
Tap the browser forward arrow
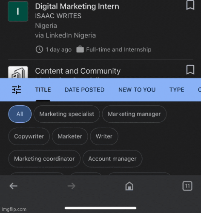pyautogui.click(x=72, y=186)
